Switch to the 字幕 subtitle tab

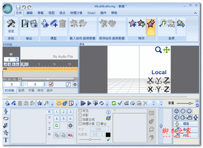click(x=31, y=90)
